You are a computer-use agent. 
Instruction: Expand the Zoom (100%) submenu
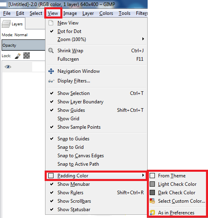click(x=97, y=39)
